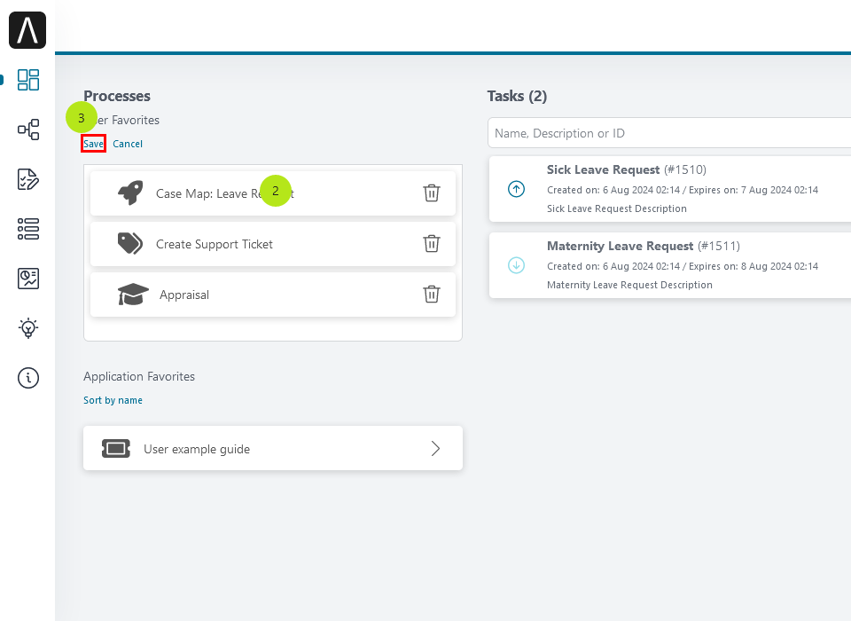Click the tags icon of Create Support Ticket
Viewport: 851px width, 621px height.
[x=130, y=243]
